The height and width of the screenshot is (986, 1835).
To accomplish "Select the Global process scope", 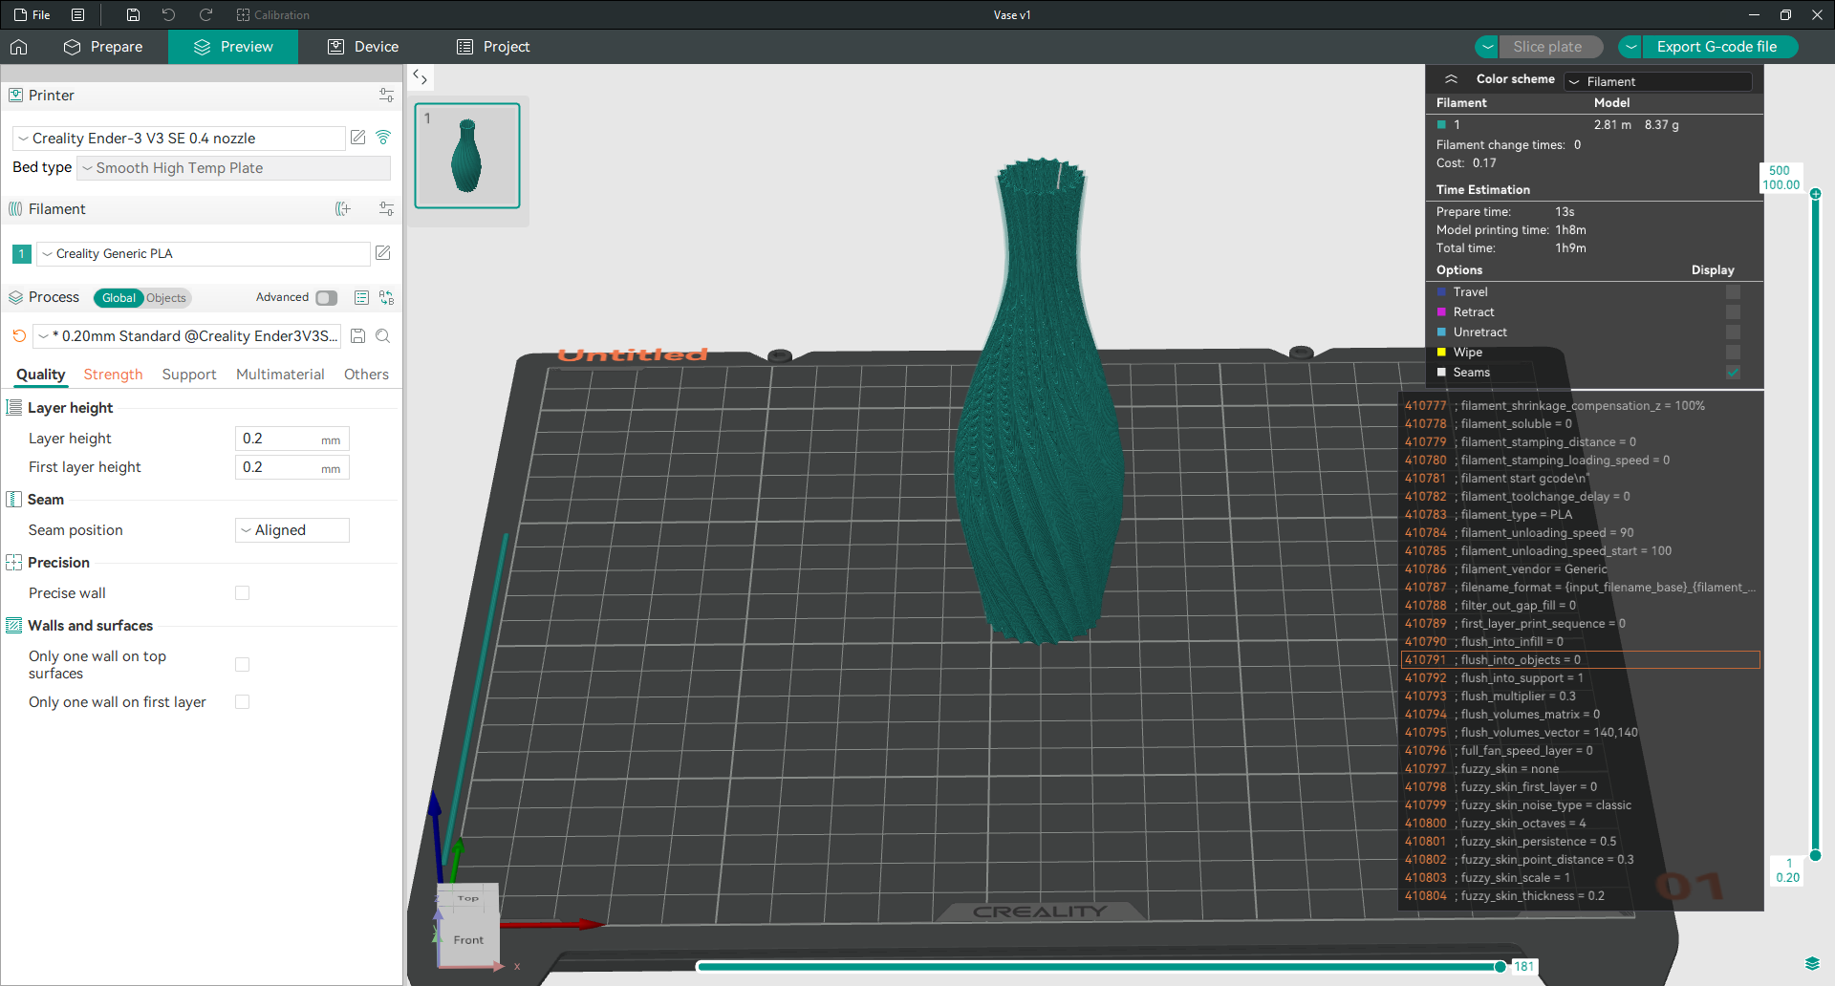I will 119,298.
